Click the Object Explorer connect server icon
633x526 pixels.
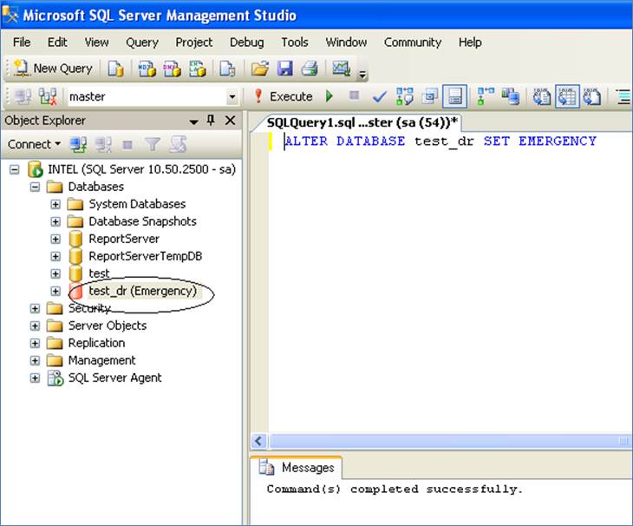(78, 144)
